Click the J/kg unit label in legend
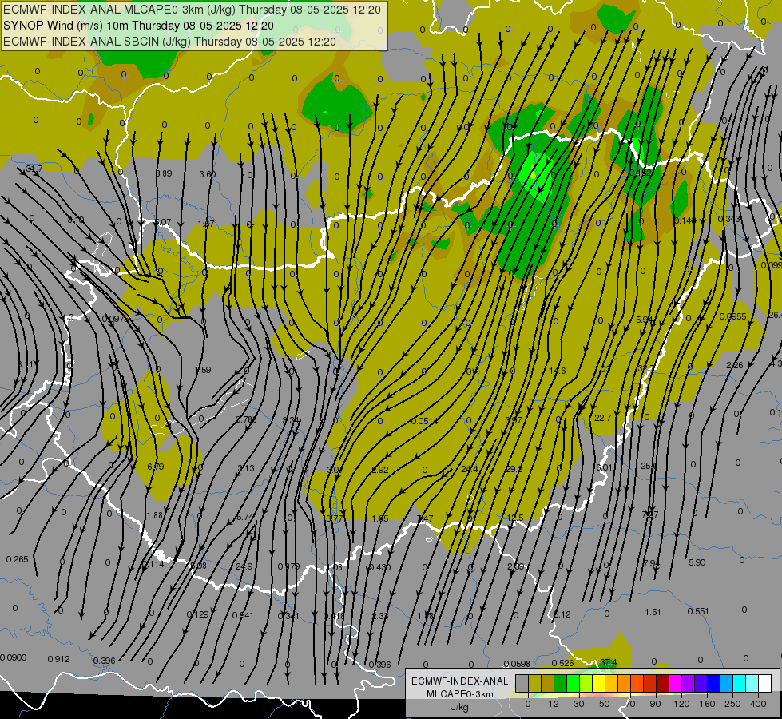782x719 pixels. pos(459,707)
